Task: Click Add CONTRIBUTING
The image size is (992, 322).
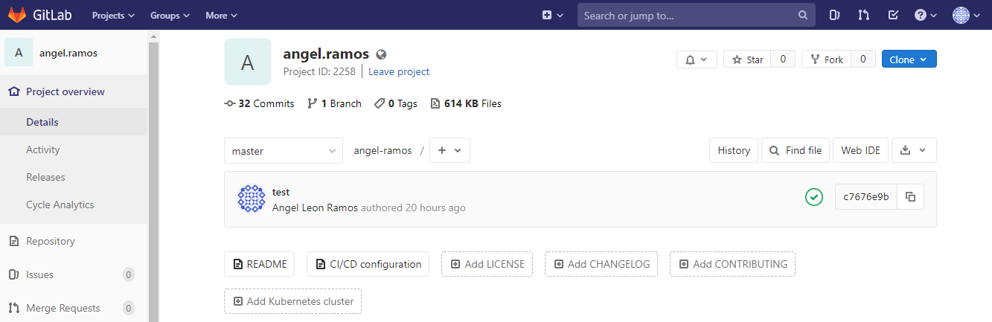Action: pos(732,264)
